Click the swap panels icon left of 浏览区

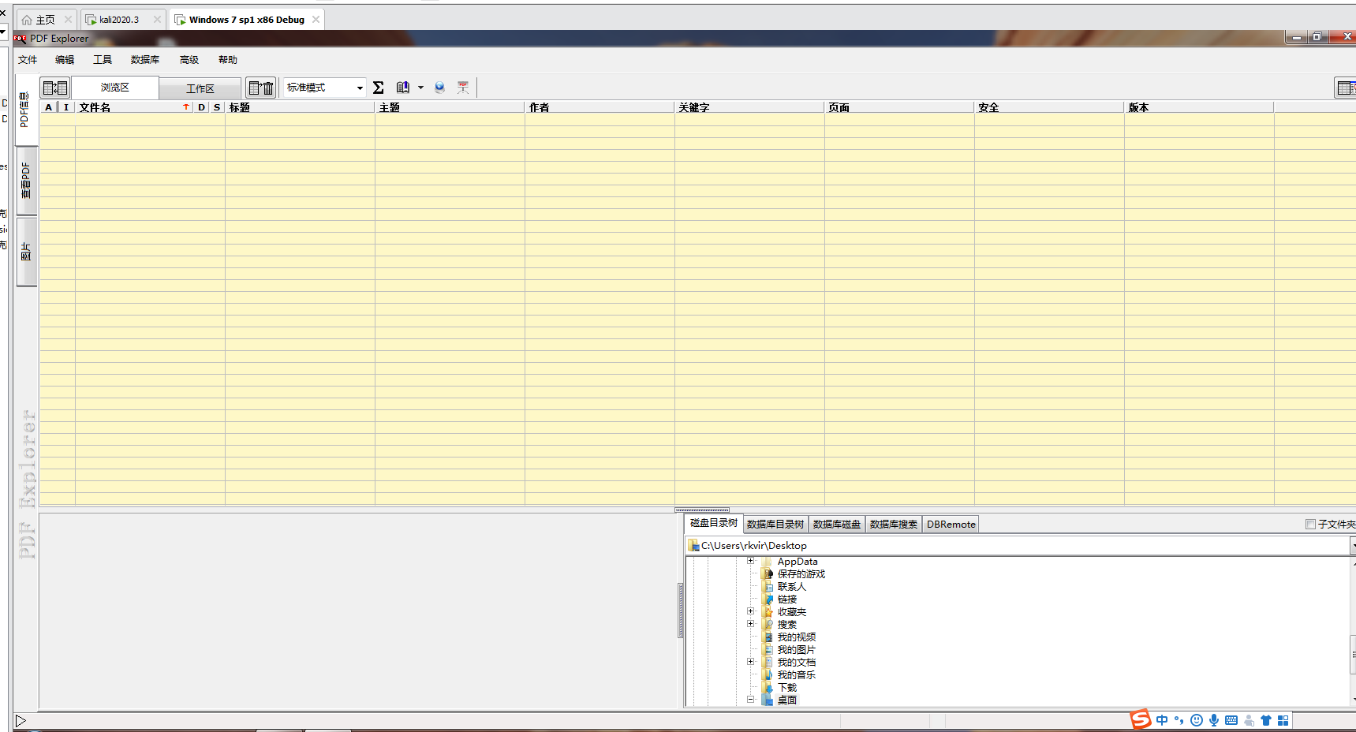[55, 88]
